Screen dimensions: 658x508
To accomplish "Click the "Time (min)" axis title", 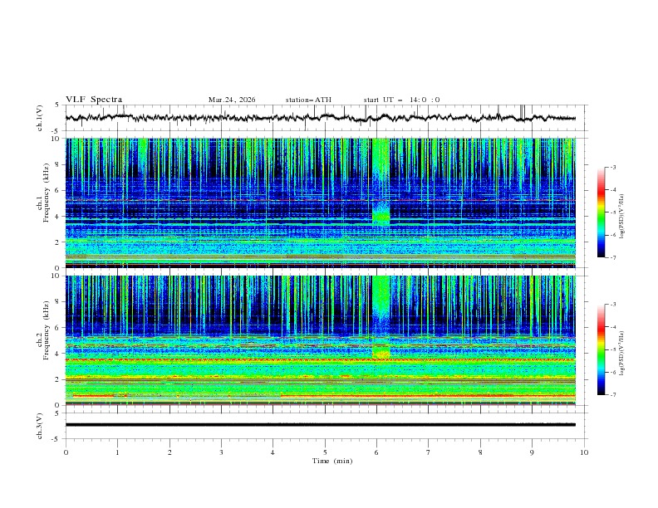I will pos(332,461).
